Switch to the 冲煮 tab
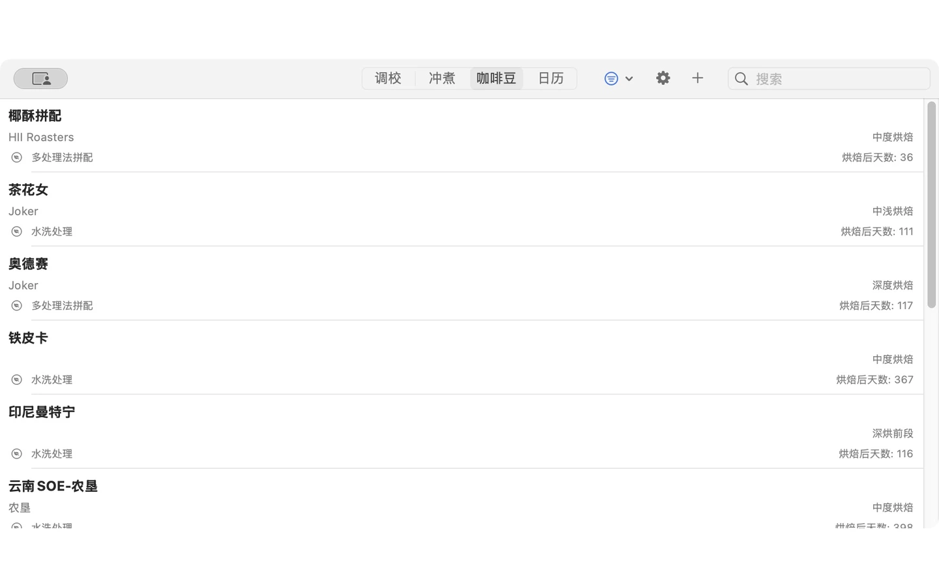The height and width of the screenshot is (587, 939). pyautogui.click(x=442, y=78)
